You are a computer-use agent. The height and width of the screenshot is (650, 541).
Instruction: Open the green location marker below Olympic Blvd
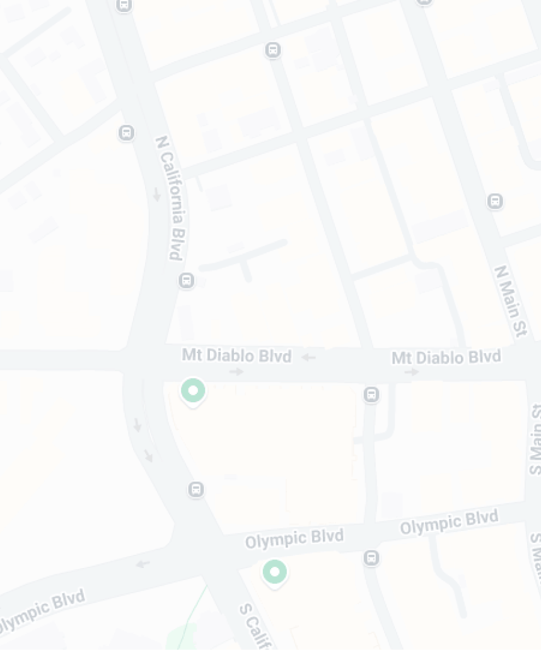[275, 574]
